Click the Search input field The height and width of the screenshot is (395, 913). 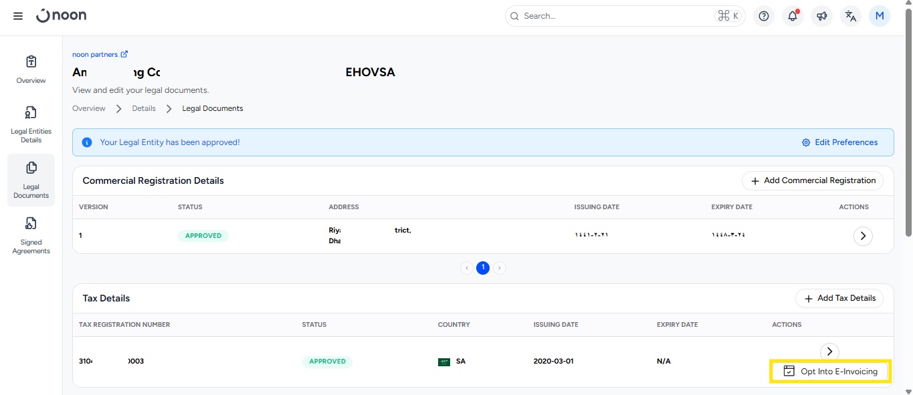coord(615,16)
